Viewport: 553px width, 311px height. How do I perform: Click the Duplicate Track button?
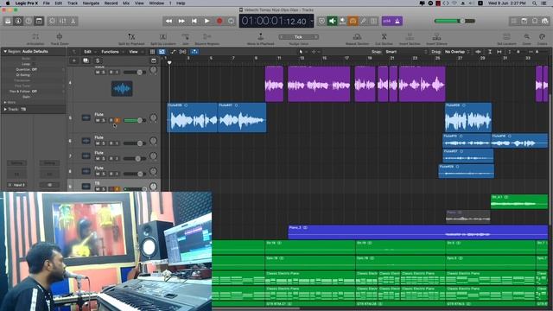86,60
